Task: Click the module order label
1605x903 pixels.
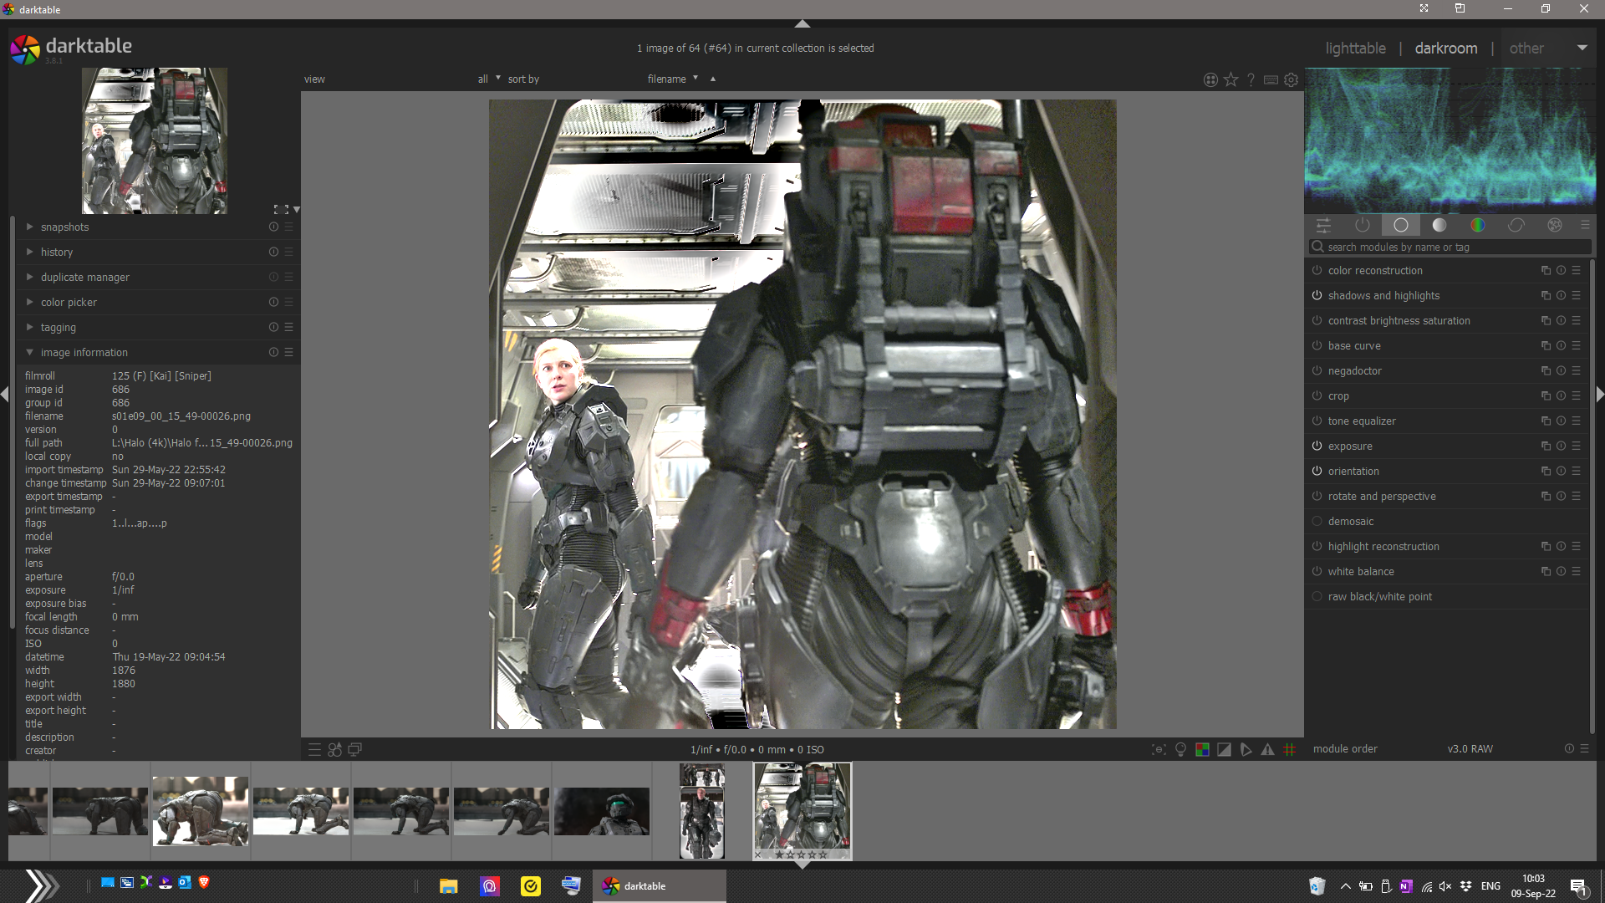Action: pyautogui.click(x=1345, y=749)
